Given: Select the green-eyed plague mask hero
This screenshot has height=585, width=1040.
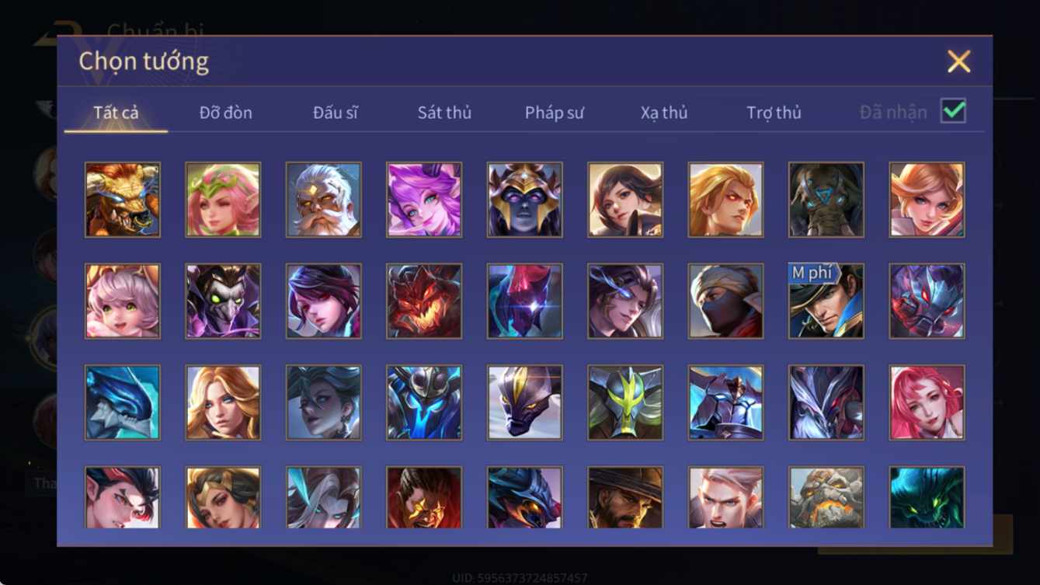Looking at the screenshot, I should pyautogui.click(x=223, y=301).
